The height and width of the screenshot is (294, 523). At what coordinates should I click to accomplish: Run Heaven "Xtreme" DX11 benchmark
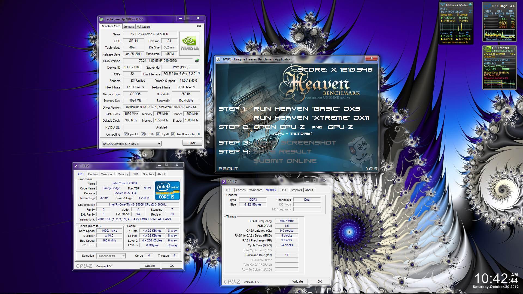pos(311,118)
